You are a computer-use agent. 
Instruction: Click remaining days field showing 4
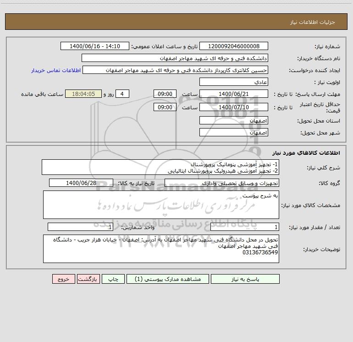click(x=122, y=94)
